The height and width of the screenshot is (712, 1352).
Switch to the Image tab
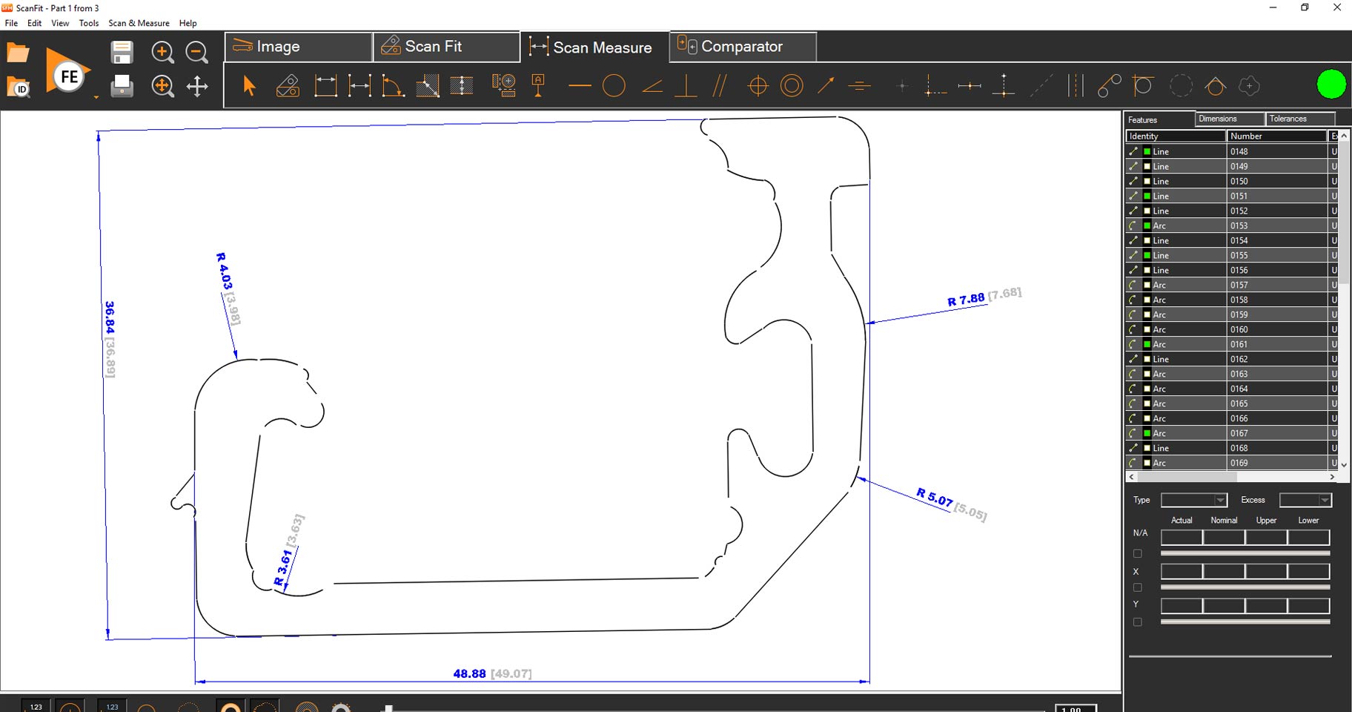tap(298, 47)
